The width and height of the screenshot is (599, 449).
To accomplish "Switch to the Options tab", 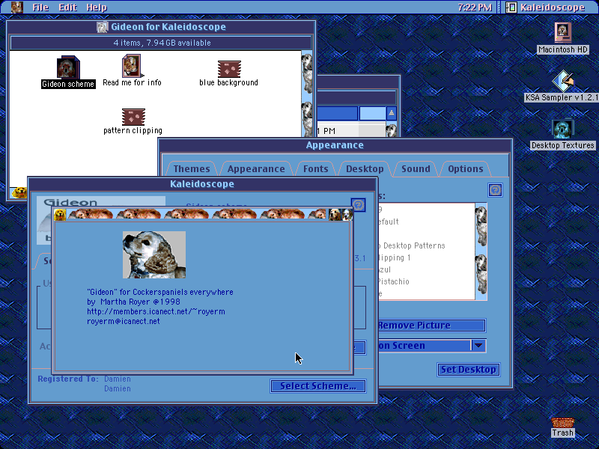I will [x=465, y=169].
